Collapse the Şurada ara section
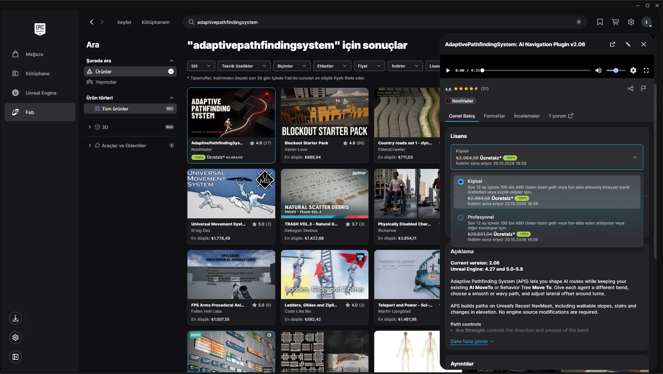 click(172, 61)
